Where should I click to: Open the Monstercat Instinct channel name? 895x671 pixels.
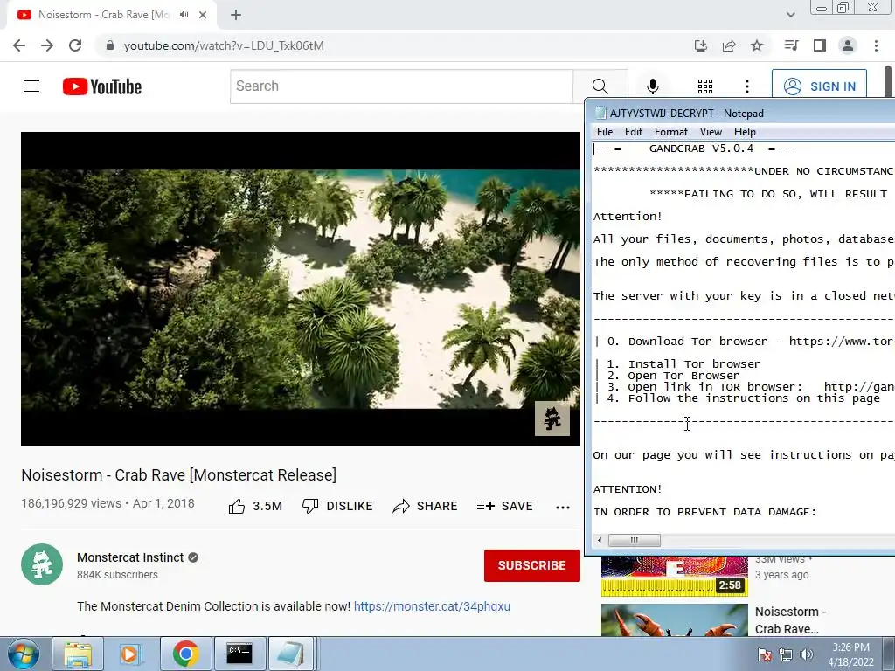130,557
